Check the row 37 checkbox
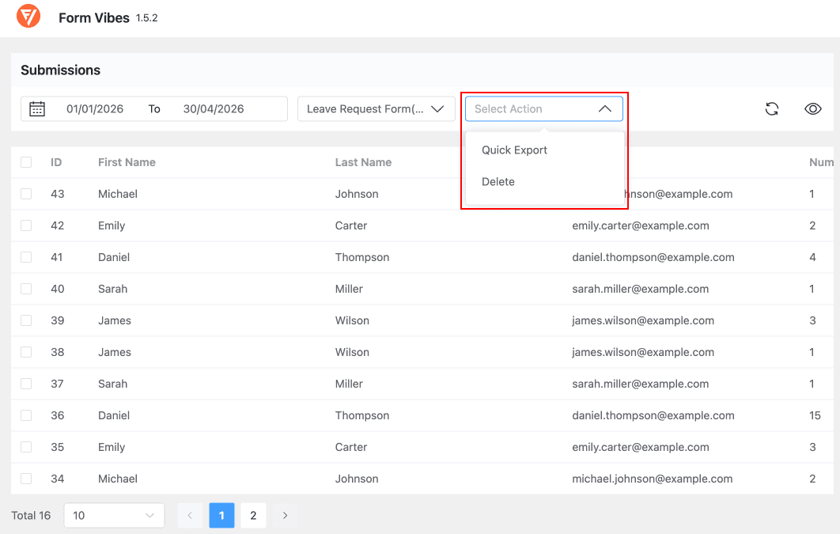This screenshot has height=534, width=840. [x=26, y=384]
